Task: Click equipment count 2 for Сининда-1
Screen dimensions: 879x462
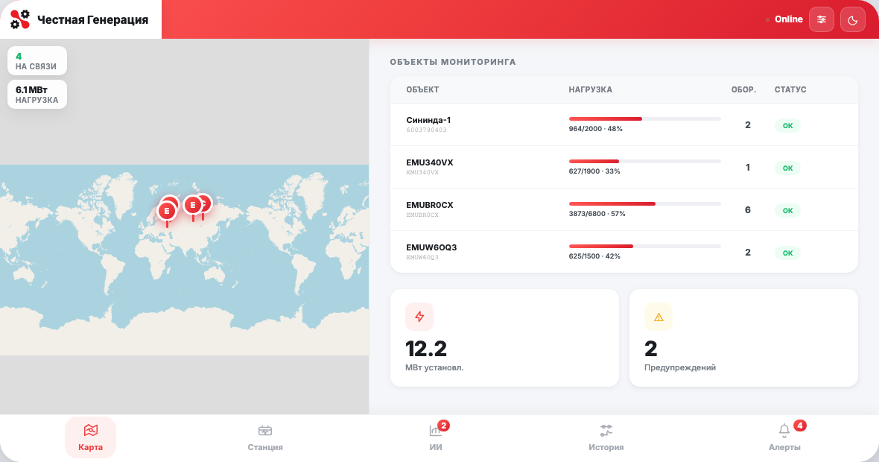Action: 748,125
